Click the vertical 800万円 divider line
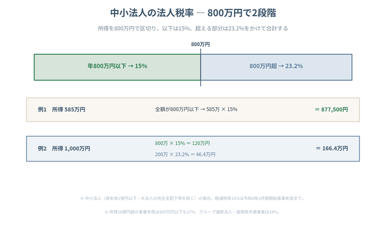 tap(200, 68)
